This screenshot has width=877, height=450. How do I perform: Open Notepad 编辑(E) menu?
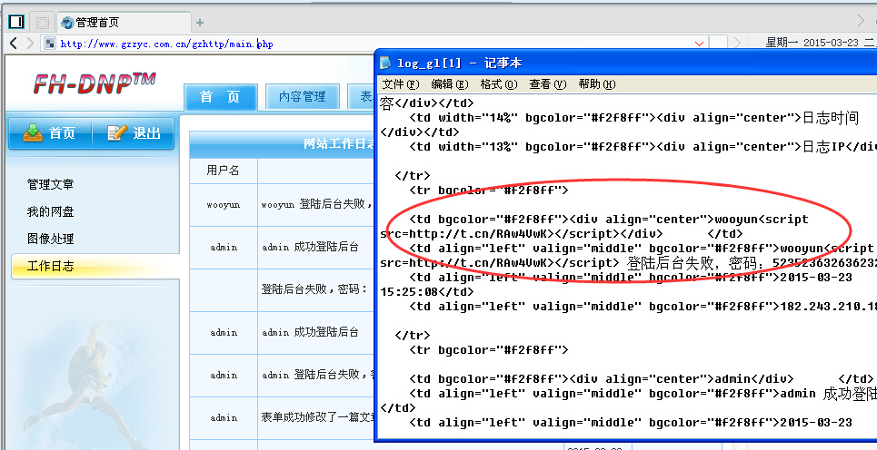coord(450,84)
